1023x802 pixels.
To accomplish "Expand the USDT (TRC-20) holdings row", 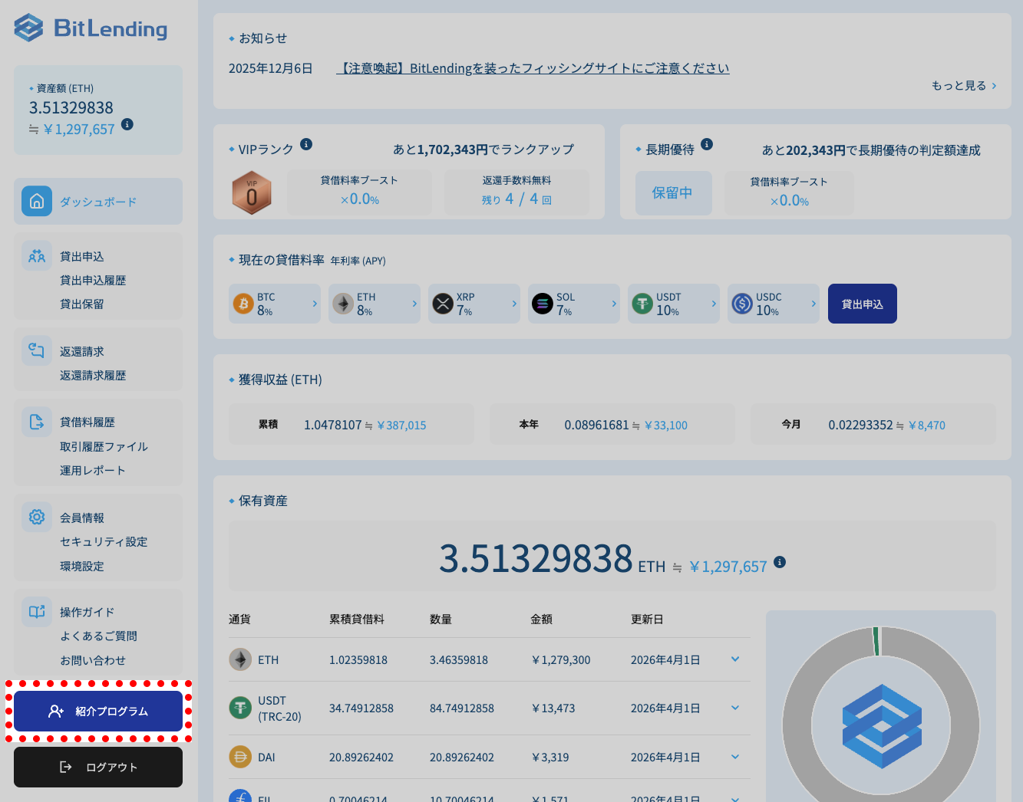I will pyautogui.click(x=735, y=708).
